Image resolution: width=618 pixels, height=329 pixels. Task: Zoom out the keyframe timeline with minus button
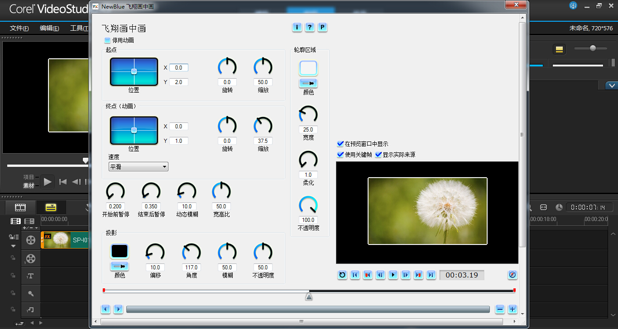pyautogui.click(x=500, y=309)
